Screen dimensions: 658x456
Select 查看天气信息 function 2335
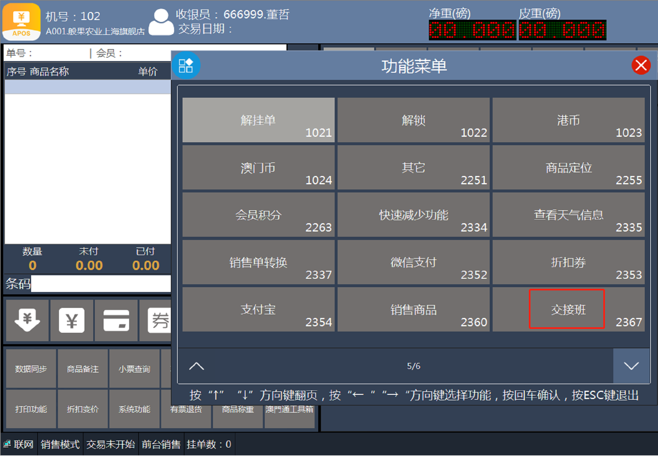[568, 215]
